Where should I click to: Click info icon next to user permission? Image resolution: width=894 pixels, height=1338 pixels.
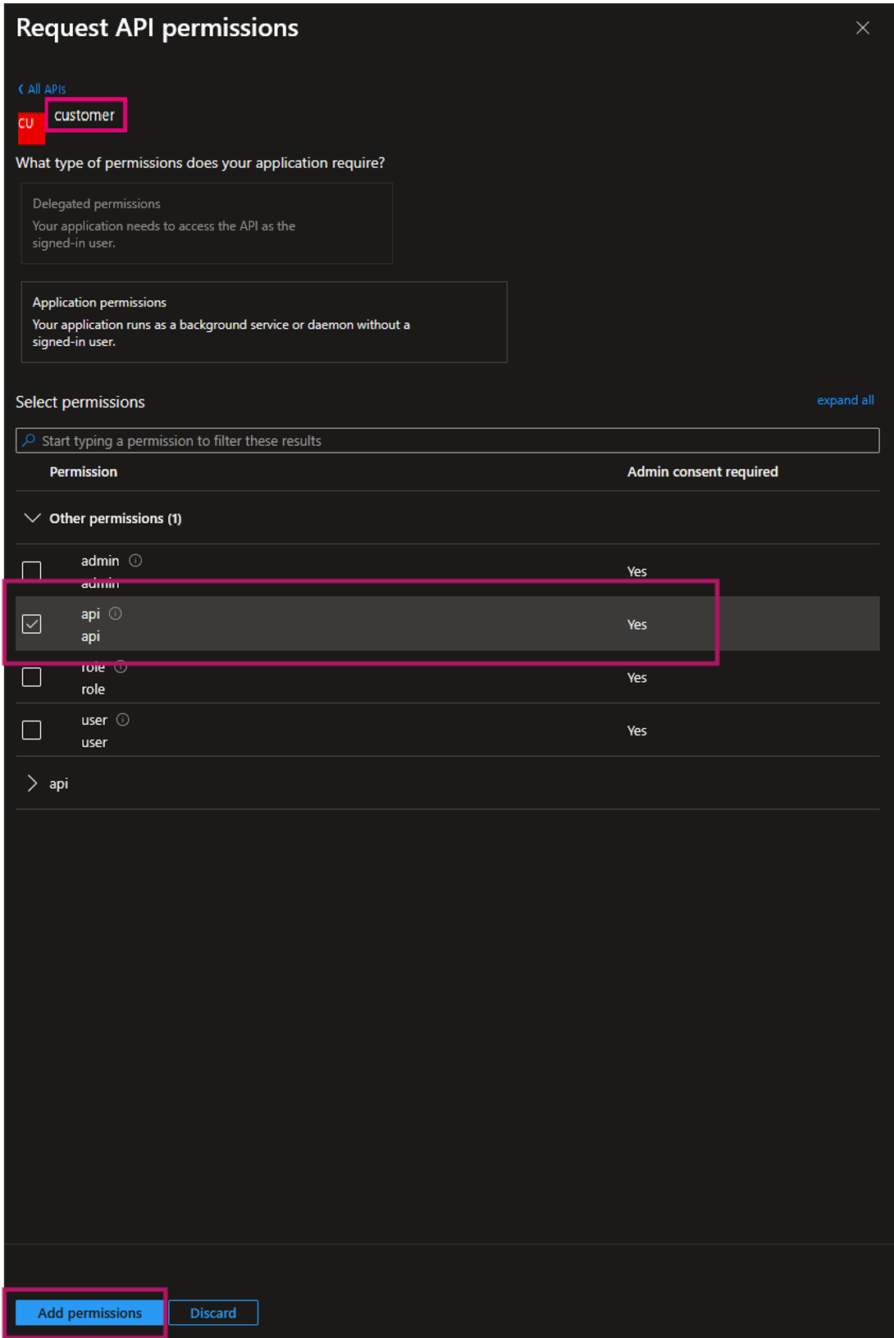point(123,720)
